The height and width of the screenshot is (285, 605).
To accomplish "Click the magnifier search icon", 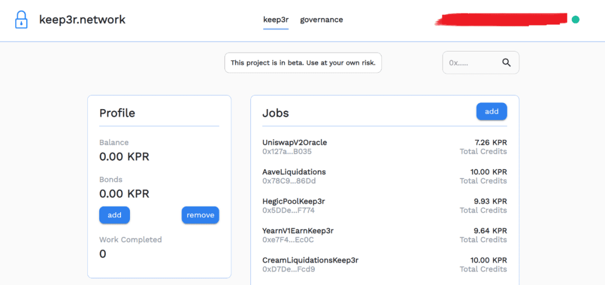I will pos(506,63).
